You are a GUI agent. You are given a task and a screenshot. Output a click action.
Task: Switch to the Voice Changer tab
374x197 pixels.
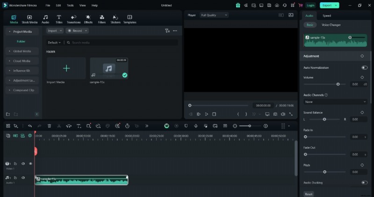tap(331, 25)
